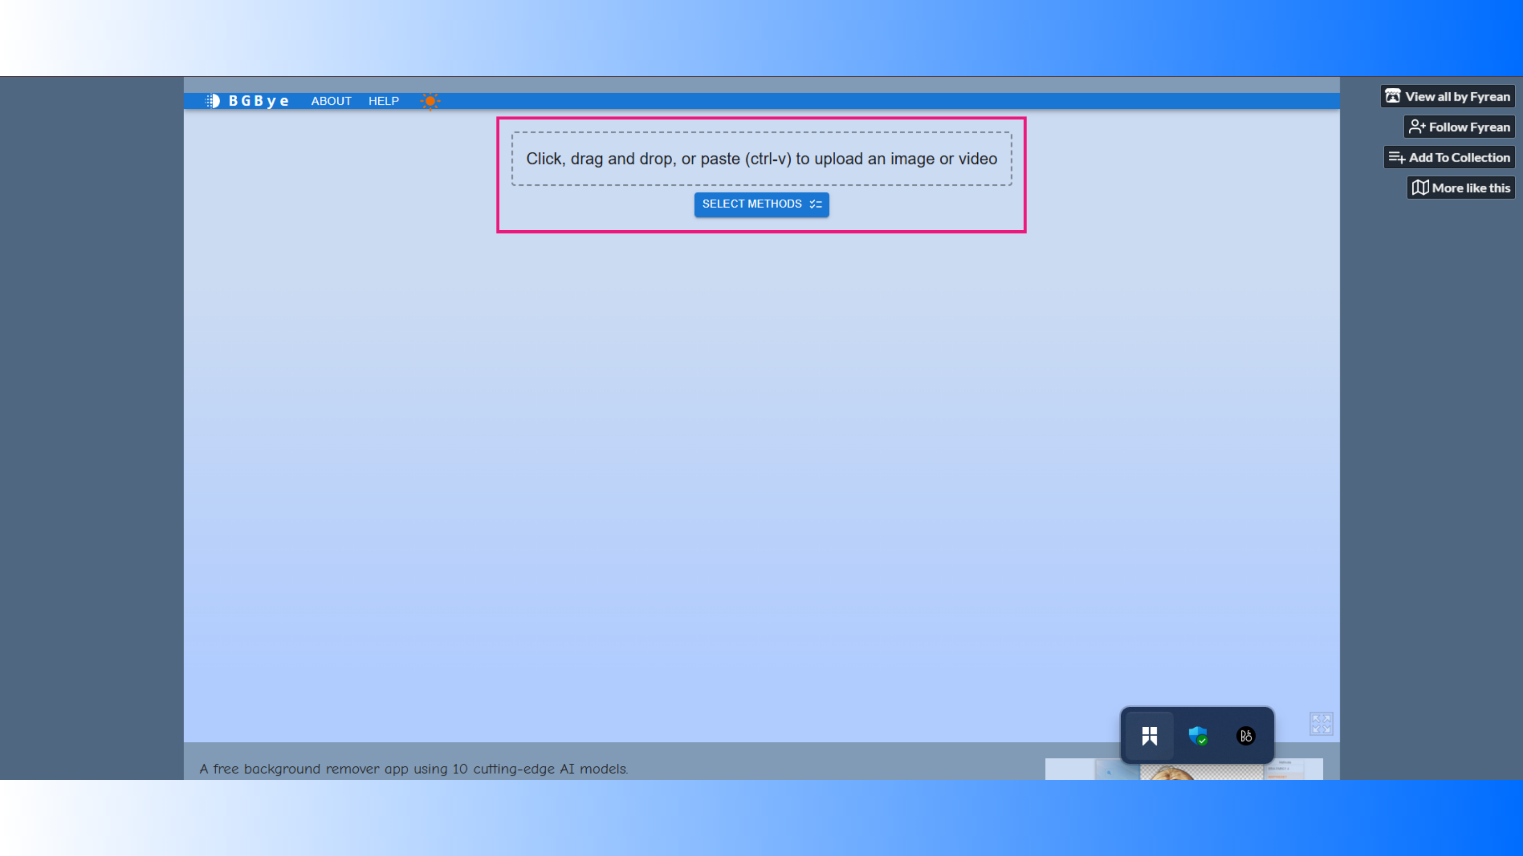
Task: Open the Windows Security shield tray icon
Action: (1197, 736)
